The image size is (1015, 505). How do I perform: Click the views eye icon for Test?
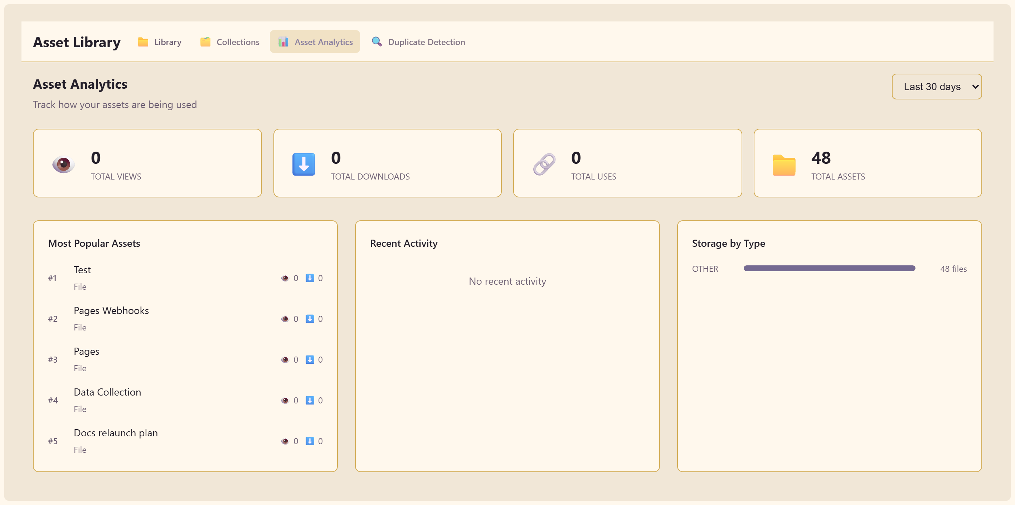285,278
